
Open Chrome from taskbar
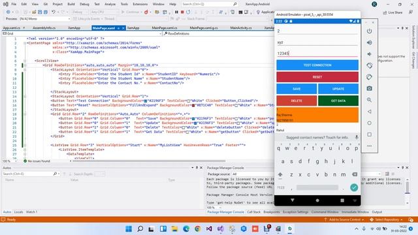(197, 229)
